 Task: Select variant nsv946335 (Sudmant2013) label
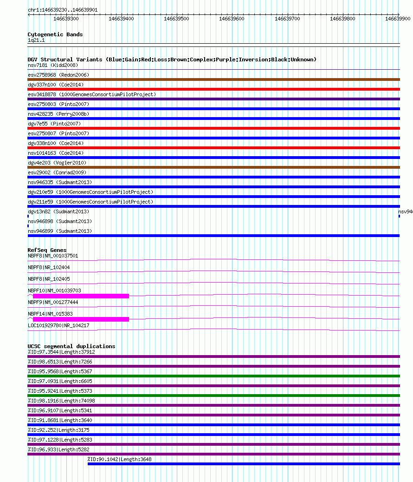click(x=60, y=182)
